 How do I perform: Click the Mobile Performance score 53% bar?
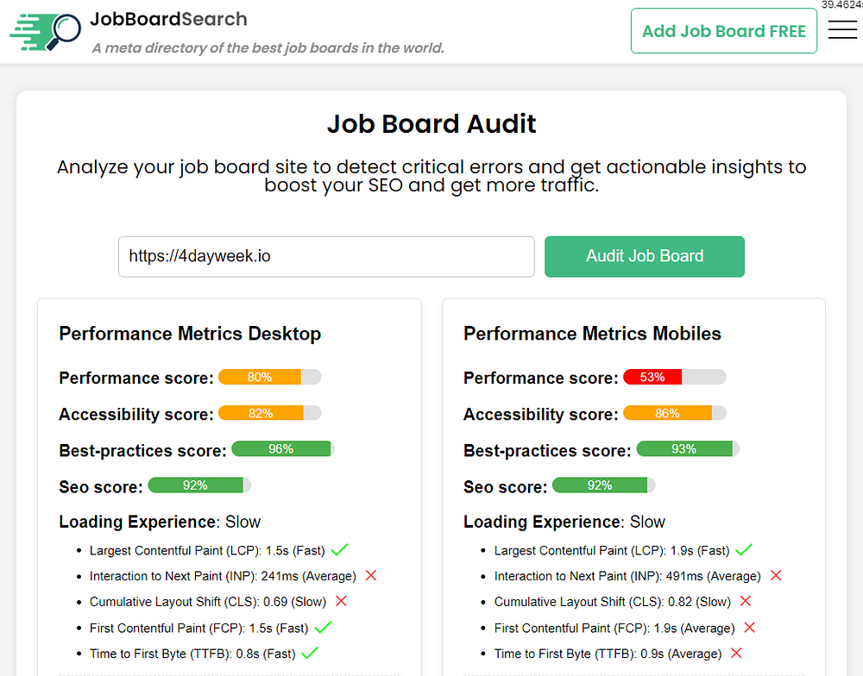[x=674, y=377]
